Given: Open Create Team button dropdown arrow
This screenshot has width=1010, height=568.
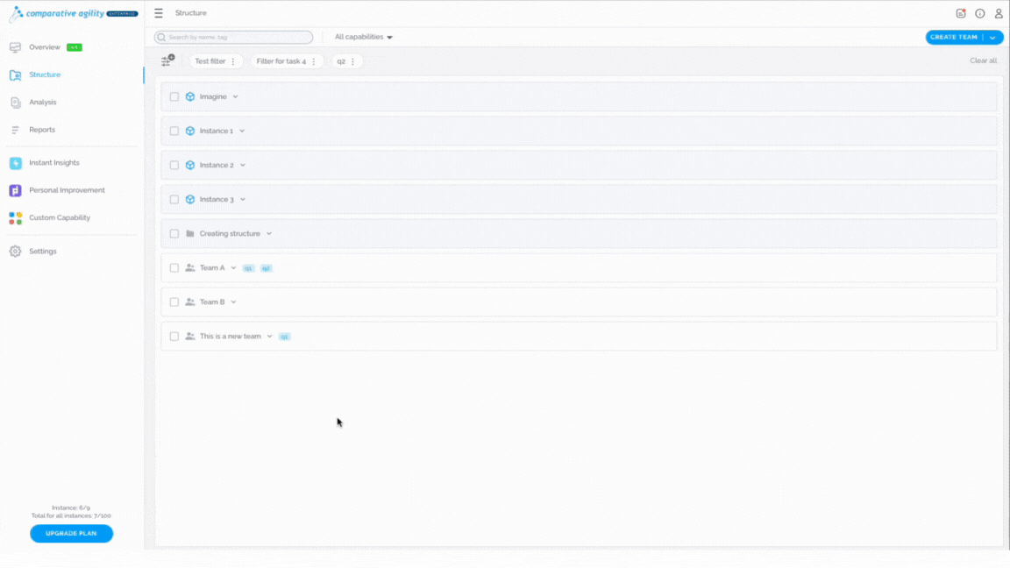Looking at the screenshot, I should pos(992,38).
